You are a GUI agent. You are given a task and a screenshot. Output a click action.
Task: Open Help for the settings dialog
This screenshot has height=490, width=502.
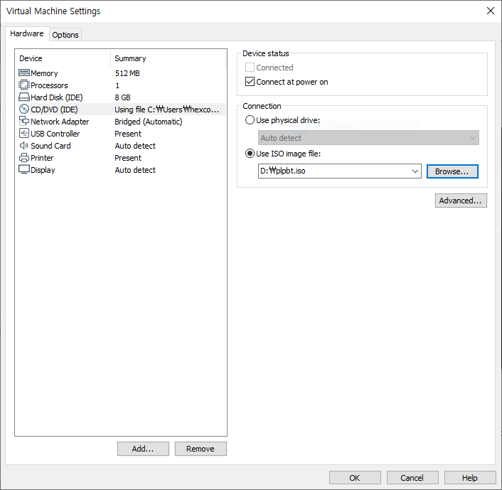470,478
